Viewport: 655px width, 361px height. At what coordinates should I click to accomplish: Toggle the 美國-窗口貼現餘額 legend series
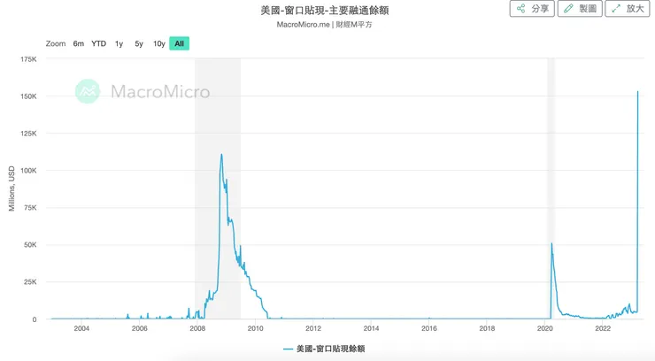pos(330,349)
